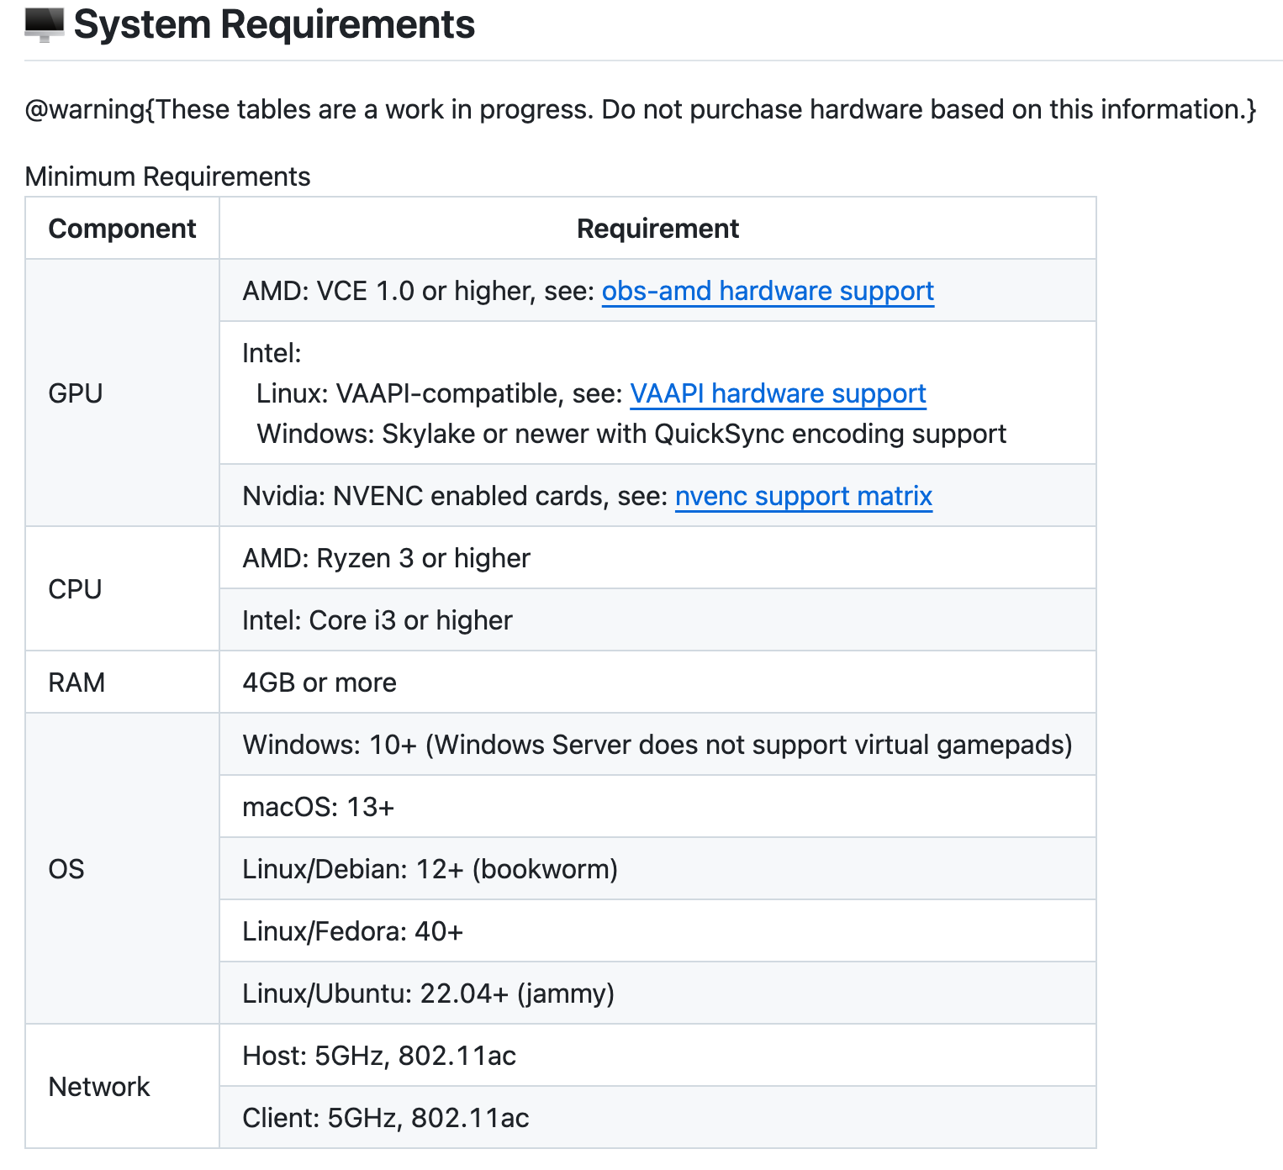Click the Windows: Skylake or newer line
Screen dimensions: 1283x1170
coord(631,434)
